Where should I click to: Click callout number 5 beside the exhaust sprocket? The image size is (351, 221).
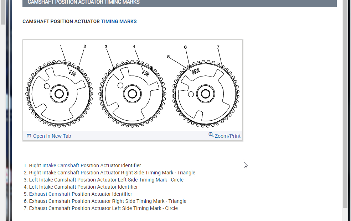(x=169, y=56)
